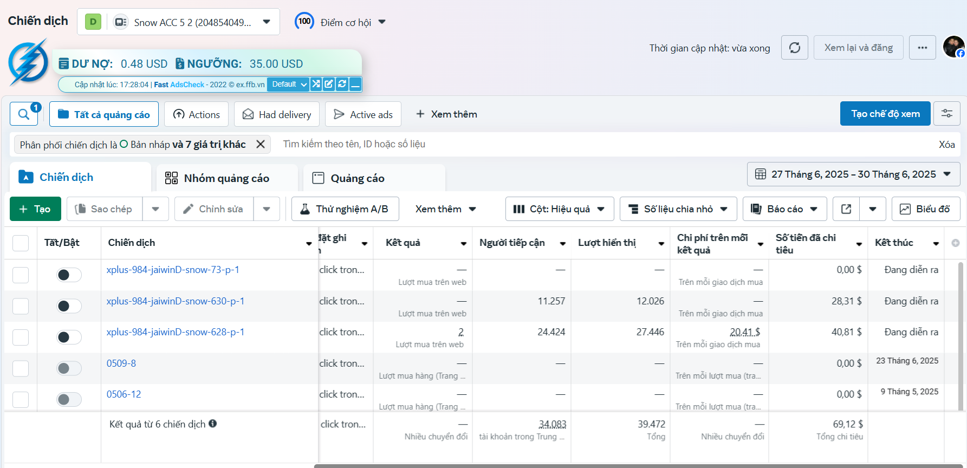The height and width of the screenshot is (468, 967).
Task: Toggle campaign xplus-984-jaiwinD-snow-630-p-1 on/off
Action: pyautogui.click(x=69, y=306)
